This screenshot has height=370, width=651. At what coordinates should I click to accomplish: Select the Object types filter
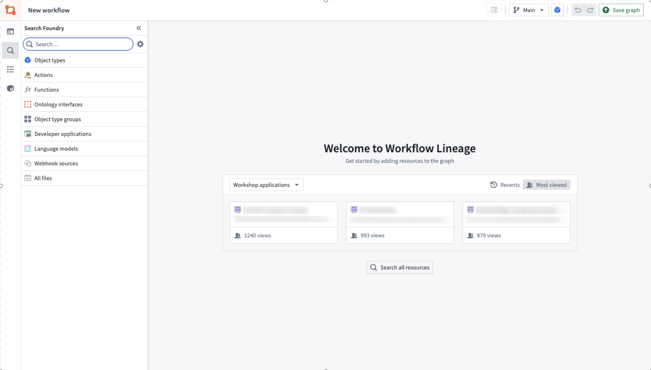coord(50,60)
